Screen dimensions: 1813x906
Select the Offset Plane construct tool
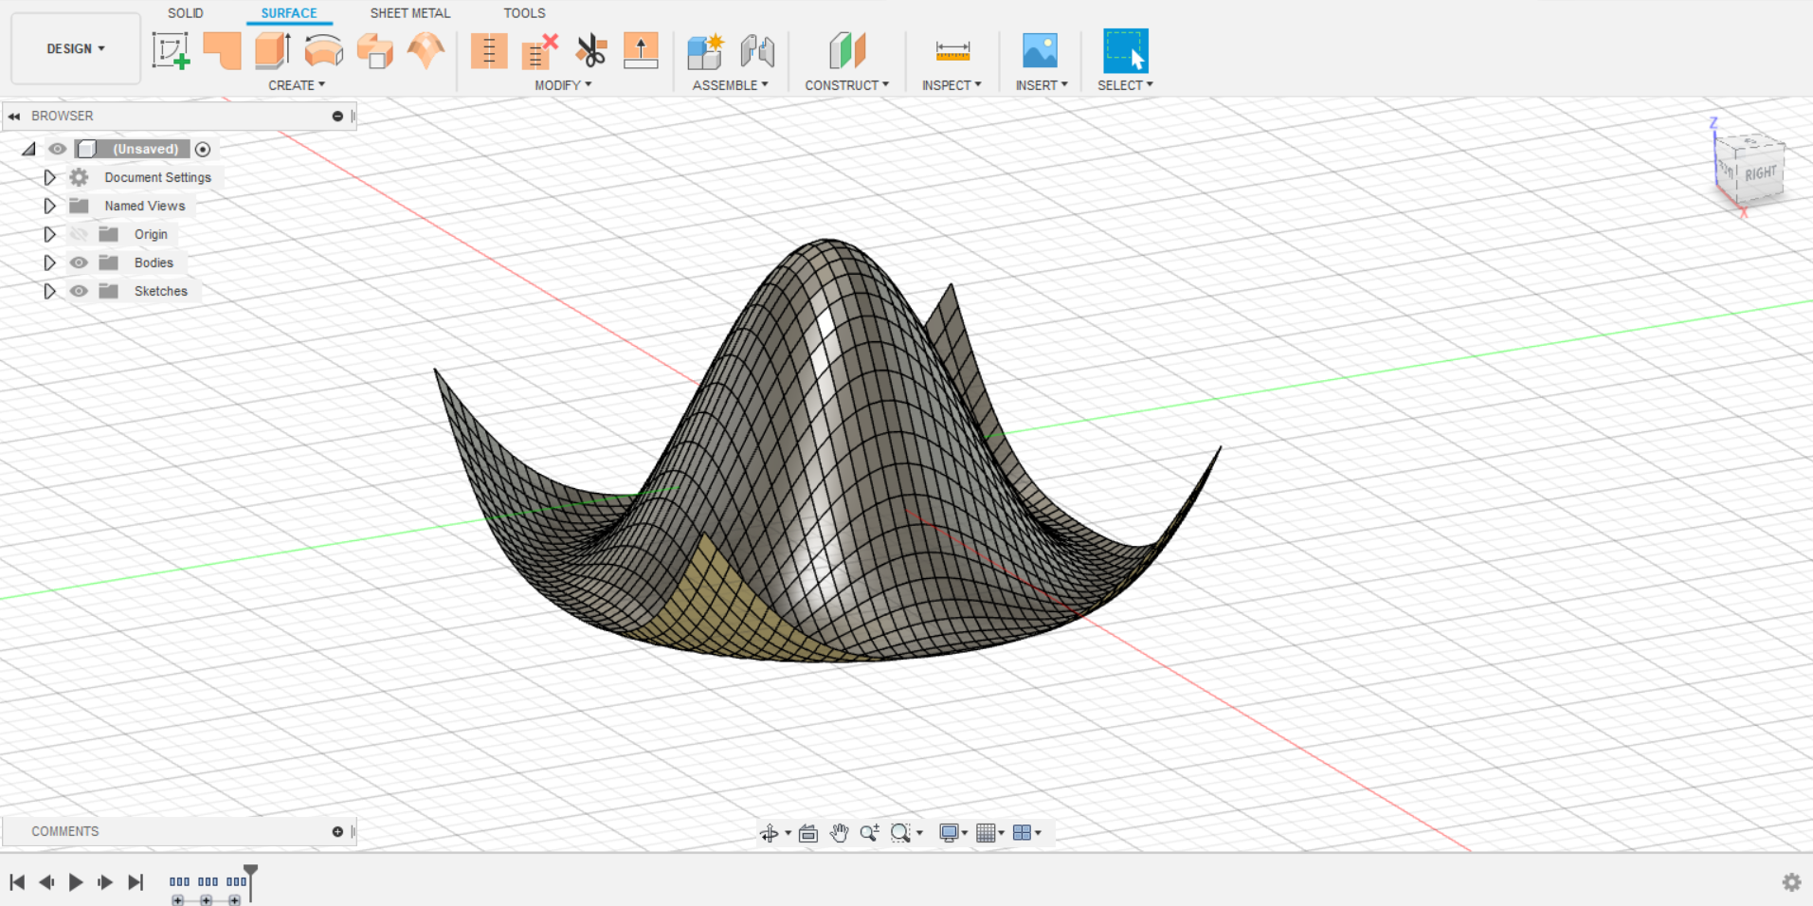(x=846, y=51)
